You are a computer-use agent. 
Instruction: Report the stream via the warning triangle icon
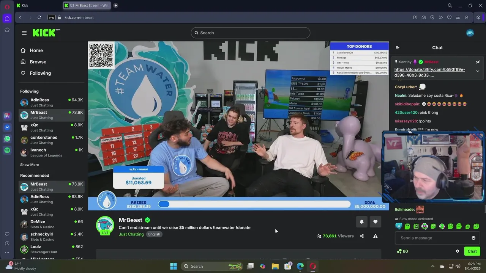[x=376, y=236]
